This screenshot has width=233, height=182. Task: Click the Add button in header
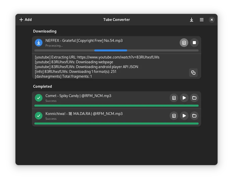point(26,20)
